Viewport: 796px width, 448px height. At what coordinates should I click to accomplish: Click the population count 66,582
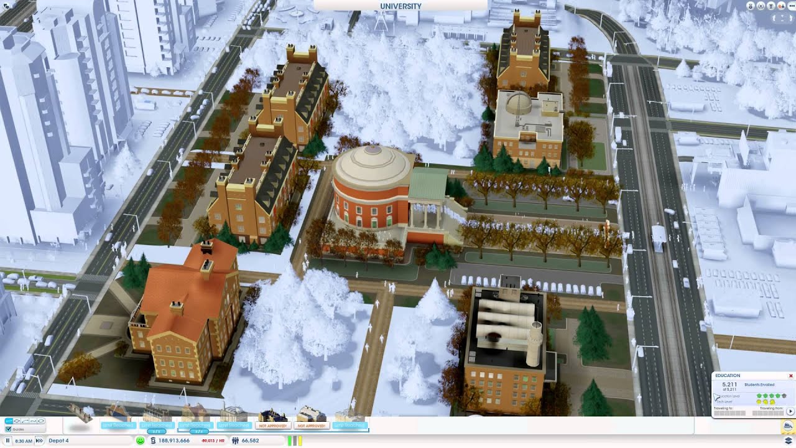click(x=250, y=441)
